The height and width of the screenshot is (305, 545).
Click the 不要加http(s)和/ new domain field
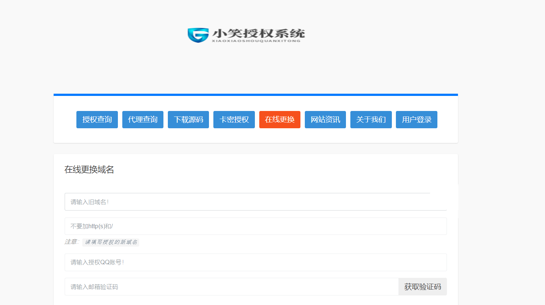(x=256, y=226)
